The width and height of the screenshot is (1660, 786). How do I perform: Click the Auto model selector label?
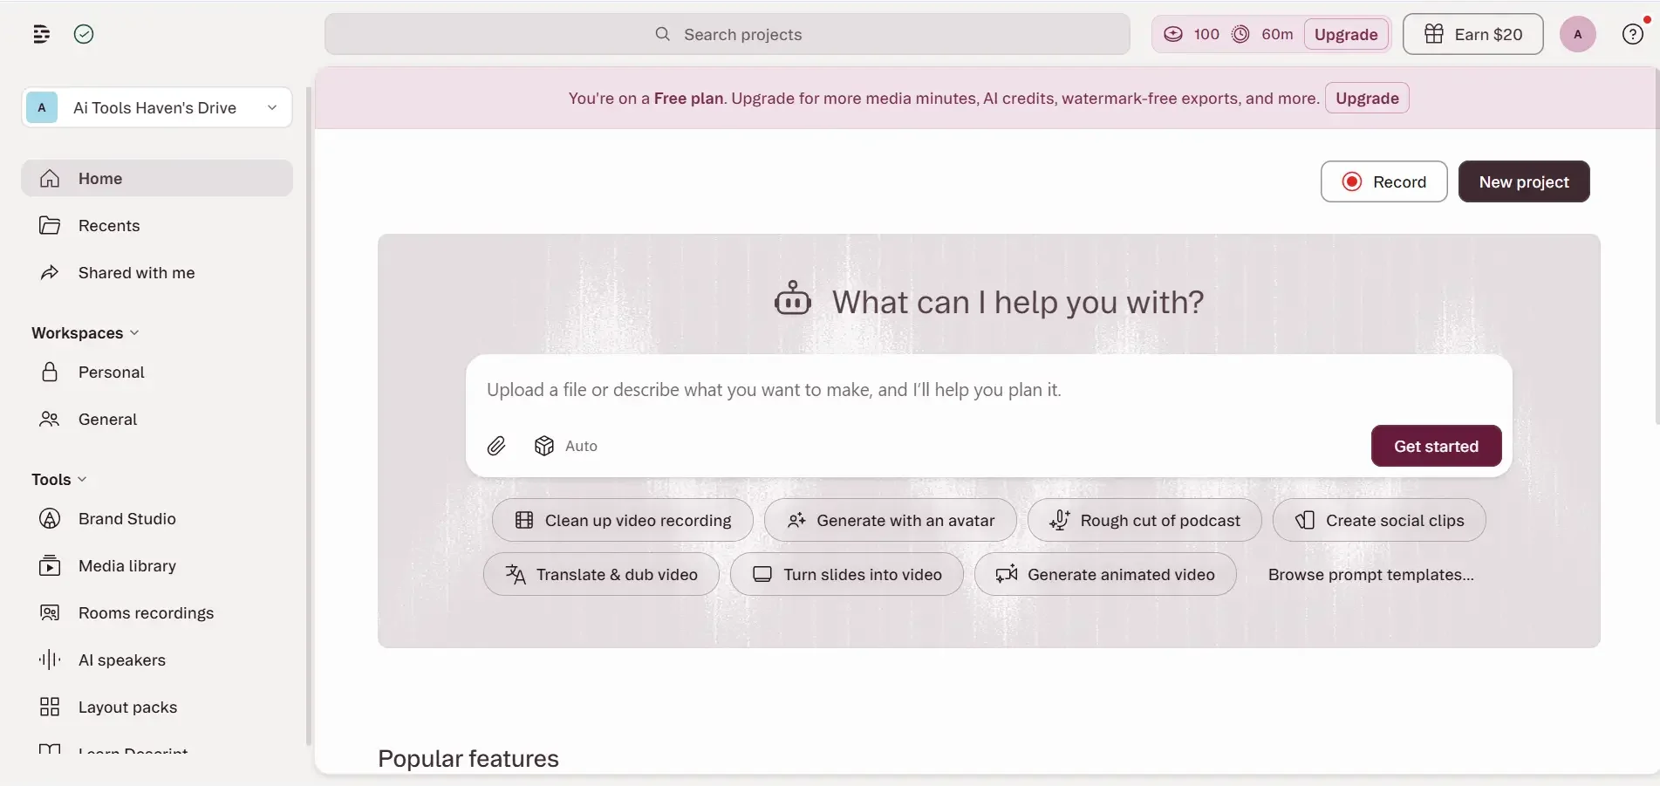pos(581,446)
